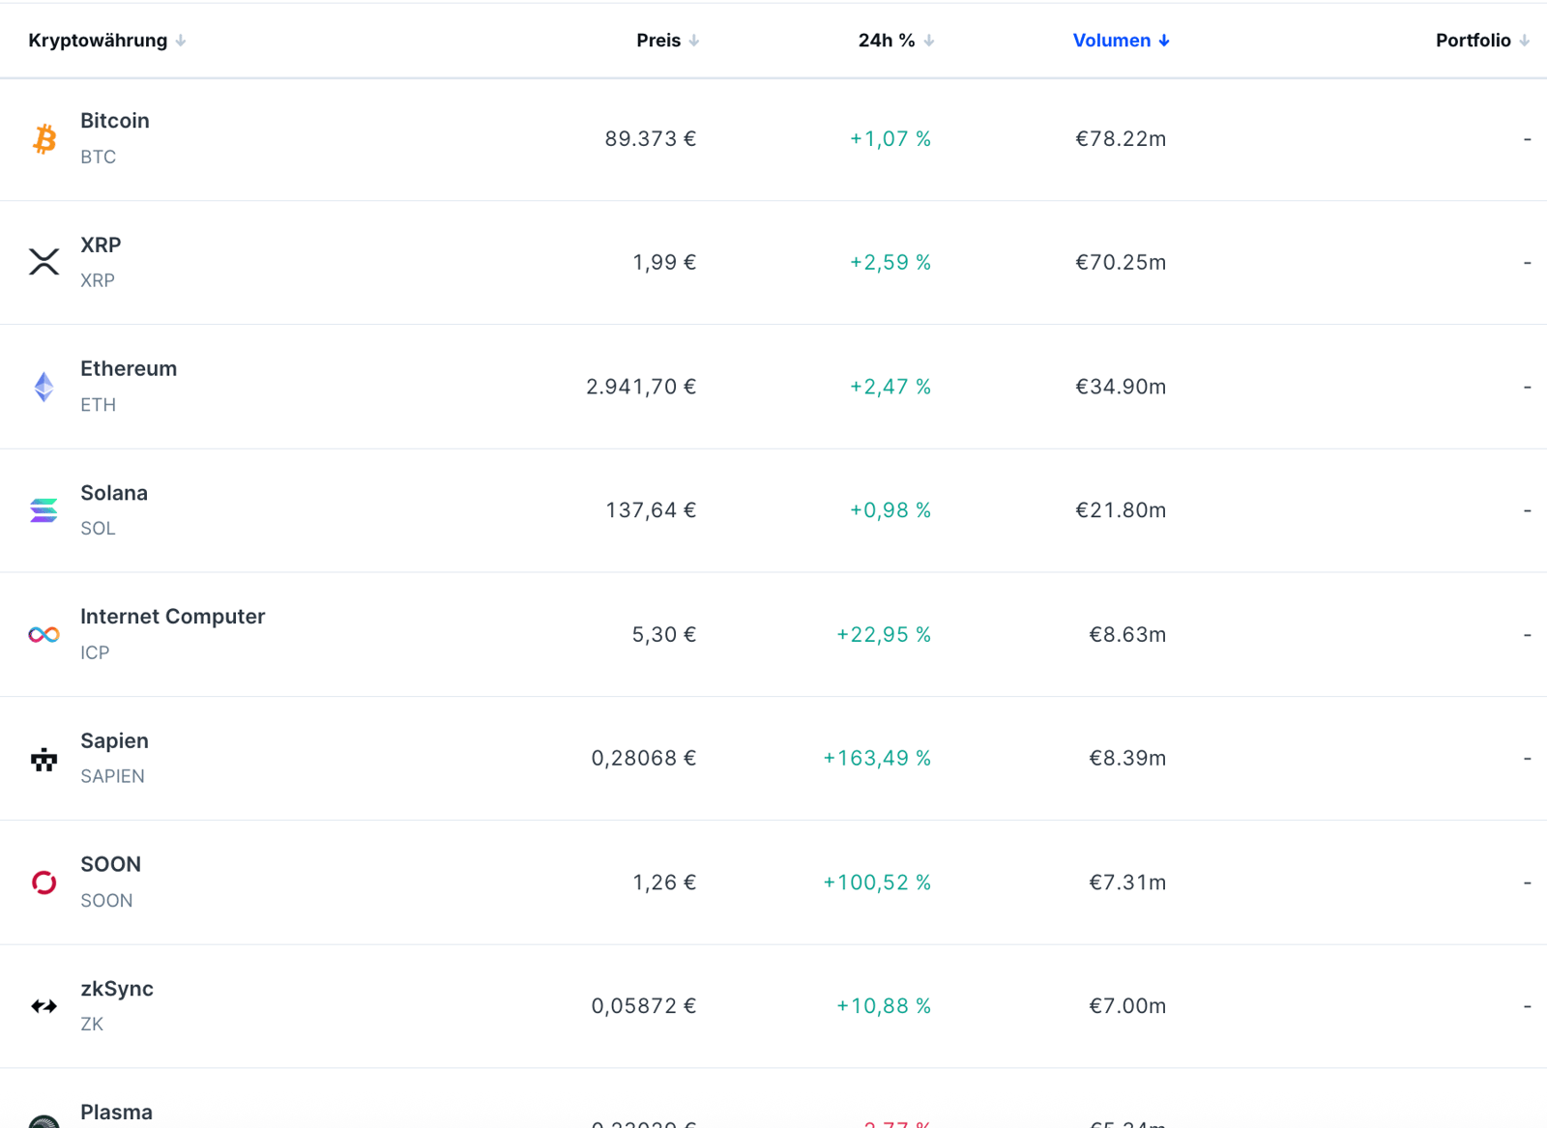The image size is (1547, 1128).
Task: Click Ethereum price 2.941,70 €
Action: [641, 387]
